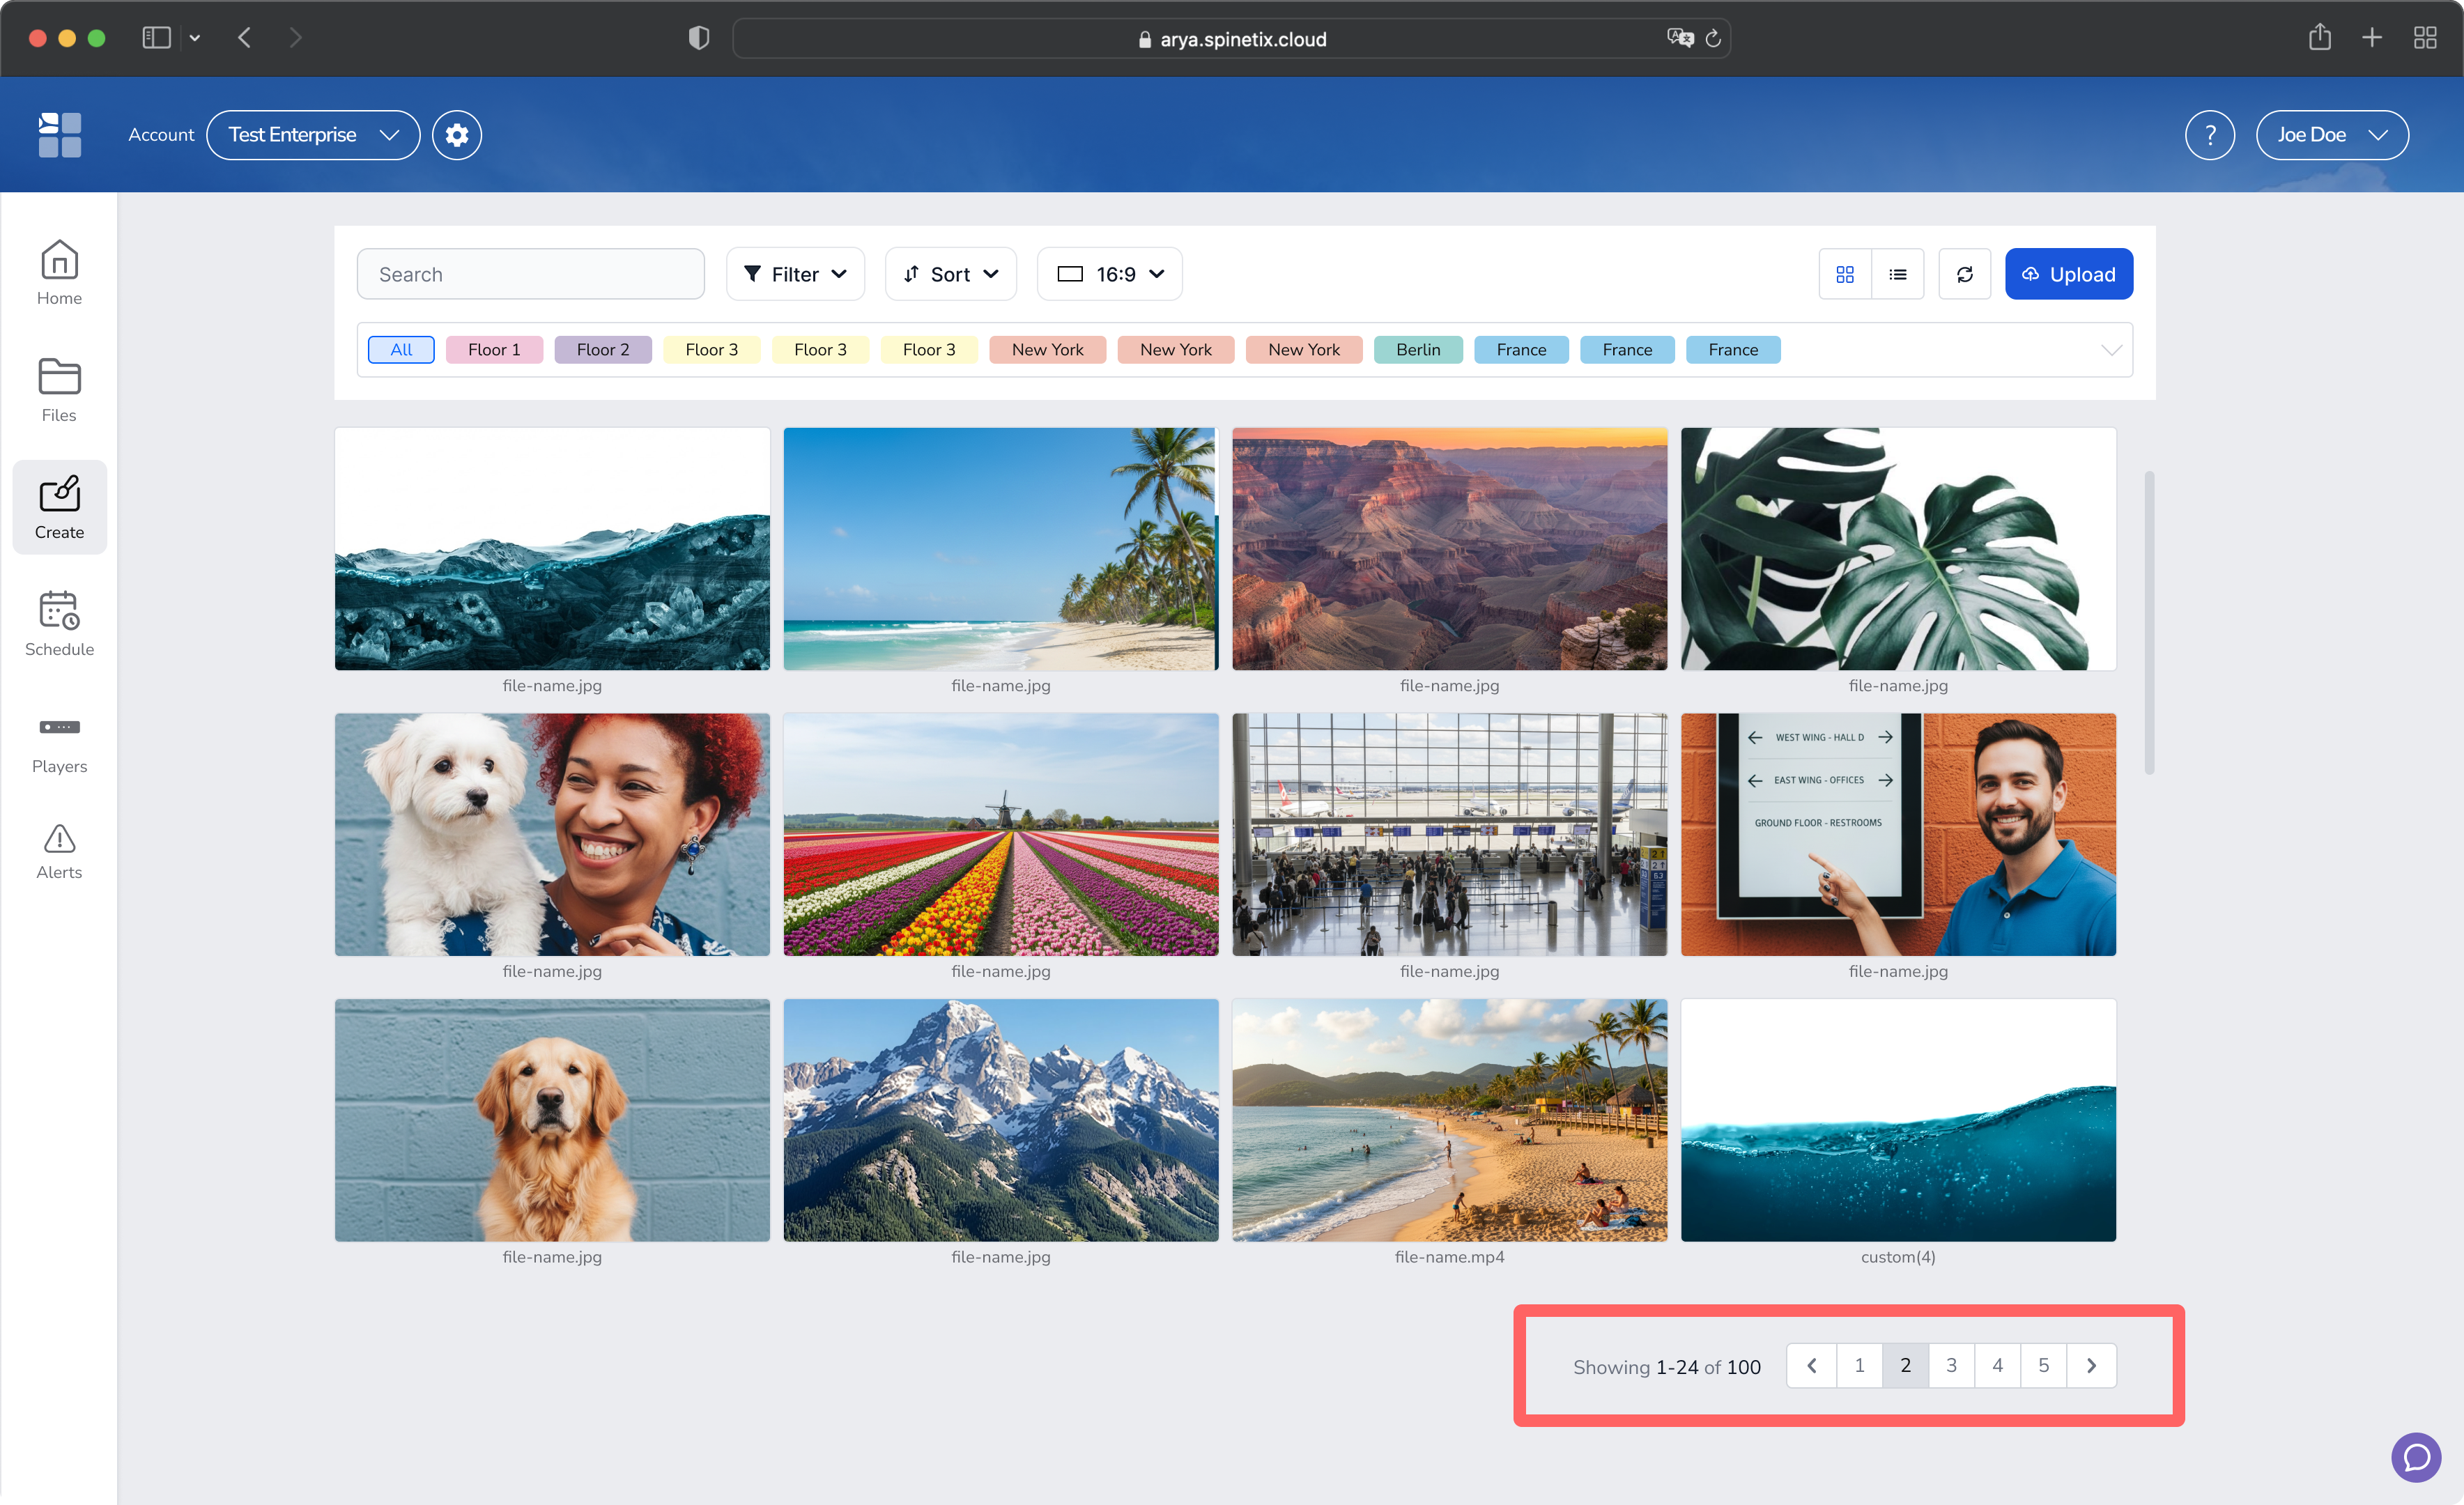Open the Sort dropdown

[950, 274]
